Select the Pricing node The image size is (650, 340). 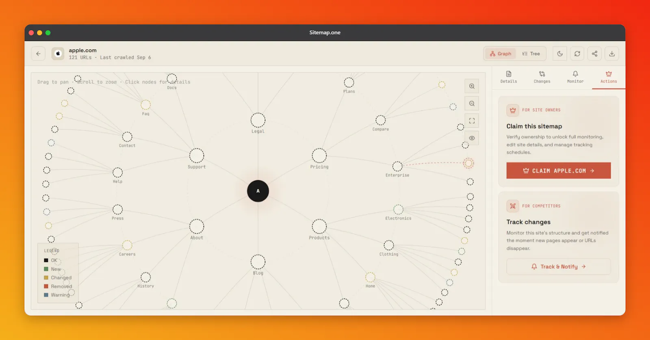319,156
